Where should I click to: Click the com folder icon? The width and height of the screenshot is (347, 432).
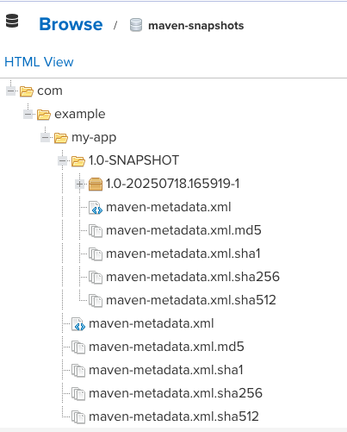(27, 91)
